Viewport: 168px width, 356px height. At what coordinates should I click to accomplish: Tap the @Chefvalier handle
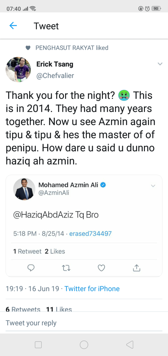[x=55, y=76]
